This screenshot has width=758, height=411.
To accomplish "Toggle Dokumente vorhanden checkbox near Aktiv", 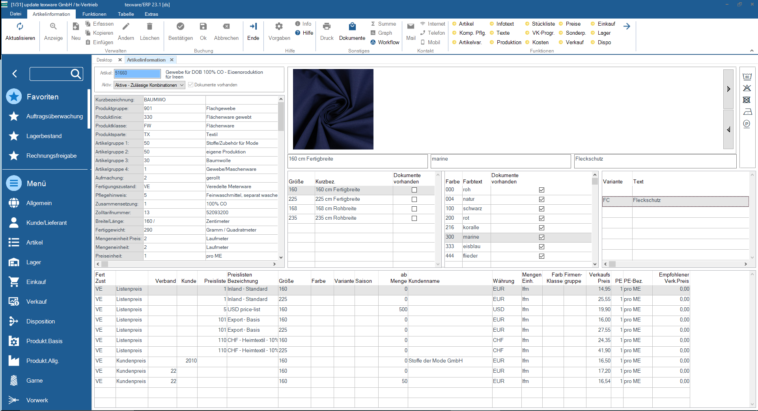I will [x=190, y=85].
